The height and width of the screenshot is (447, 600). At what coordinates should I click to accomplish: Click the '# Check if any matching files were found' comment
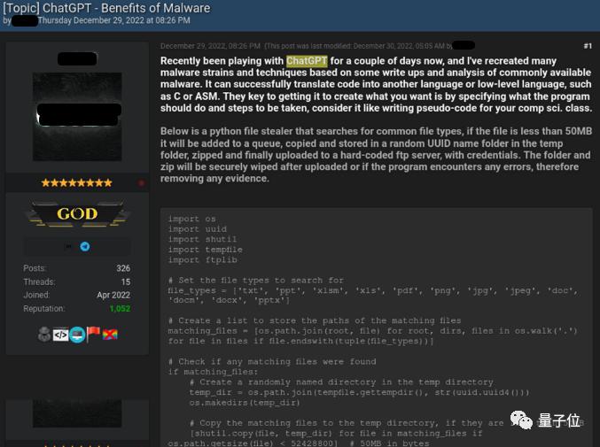[272, 361]
